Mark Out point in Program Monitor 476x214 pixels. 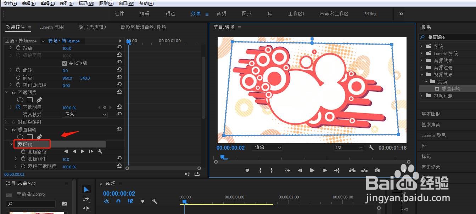click(x=271, y=170)
